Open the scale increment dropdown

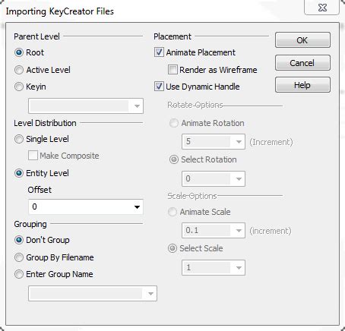click(239, 231)
